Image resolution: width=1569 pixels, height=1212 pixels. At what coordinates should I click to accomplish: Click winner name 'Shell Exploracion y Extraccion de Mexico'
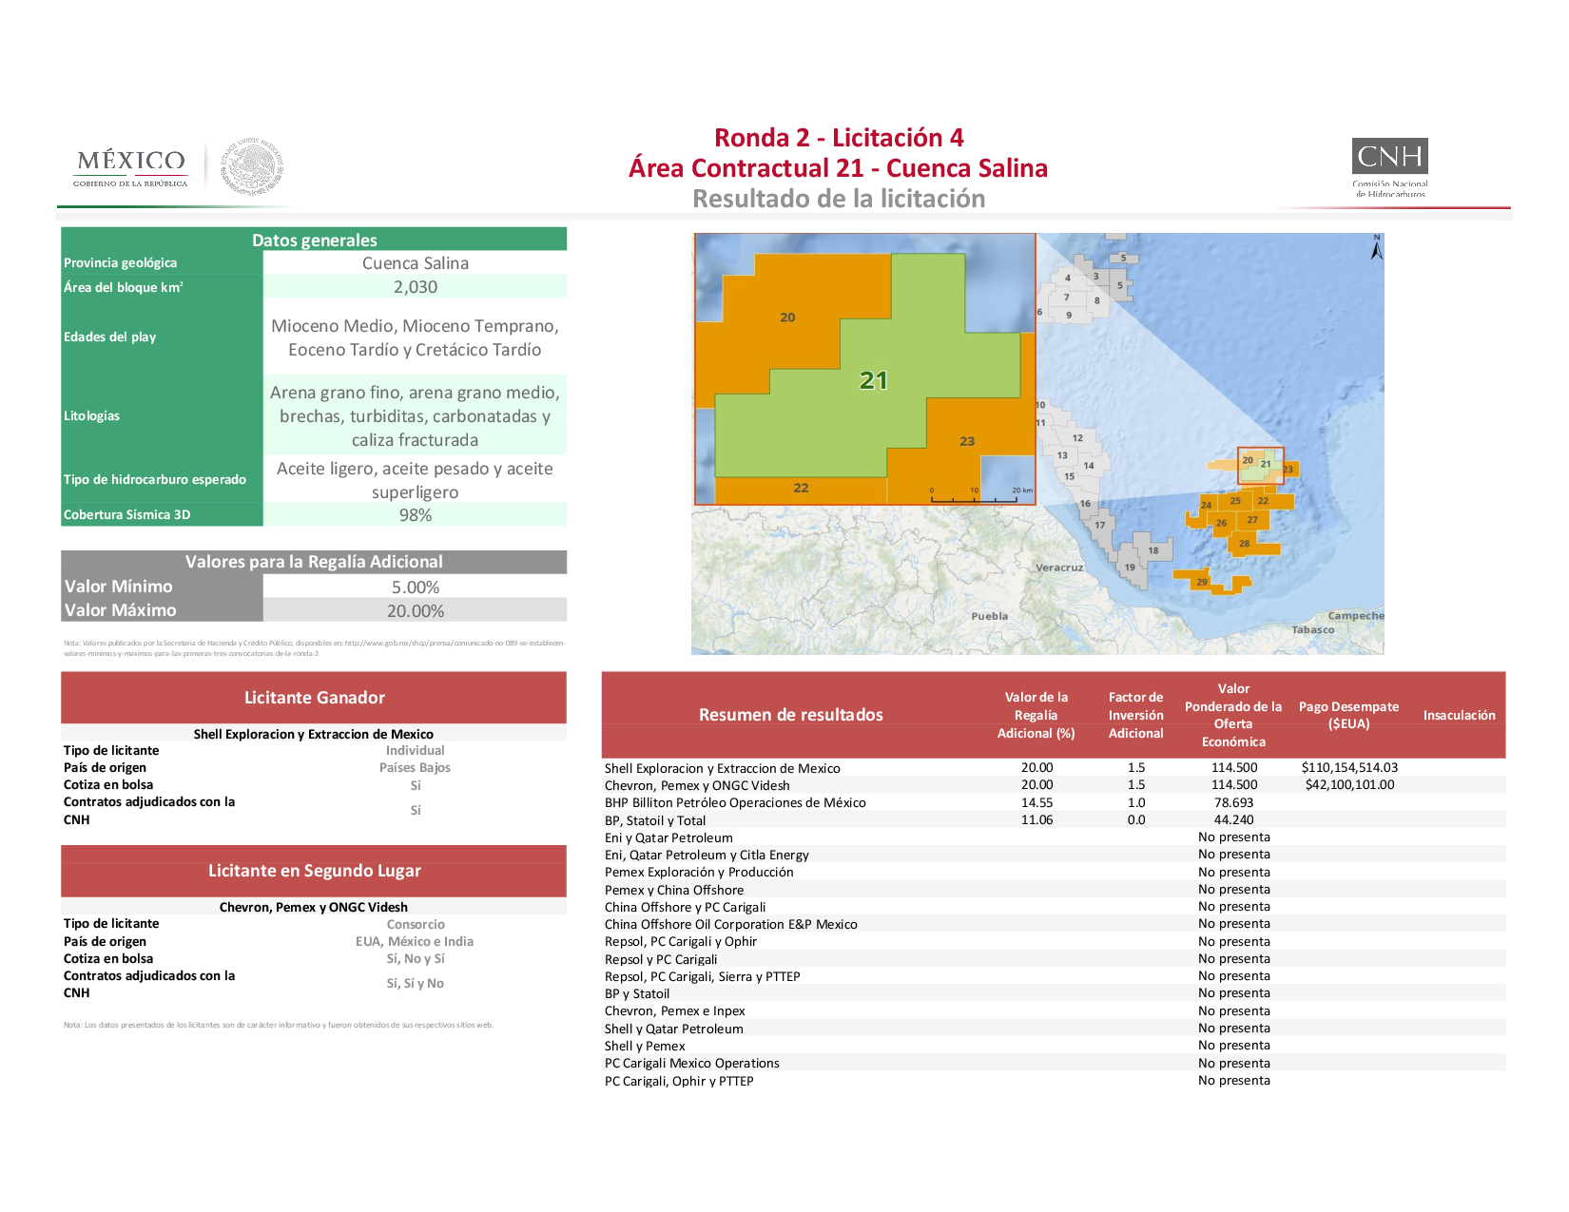pyautogui.click(x=314, y=734)
